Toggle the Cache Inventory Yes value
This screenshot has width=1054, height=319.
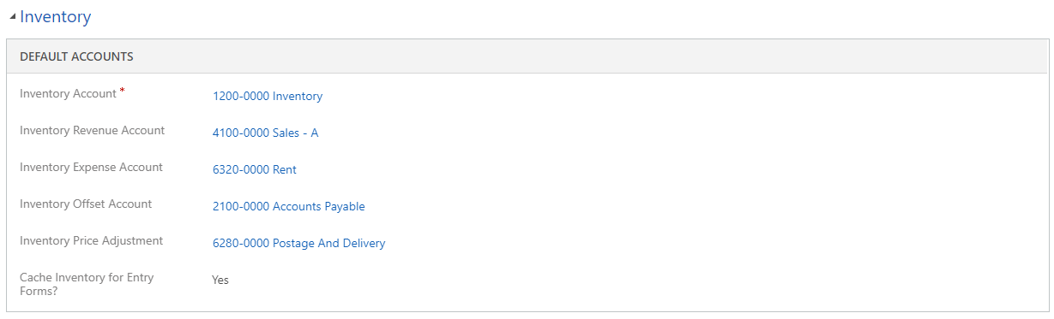pos(220,280)
